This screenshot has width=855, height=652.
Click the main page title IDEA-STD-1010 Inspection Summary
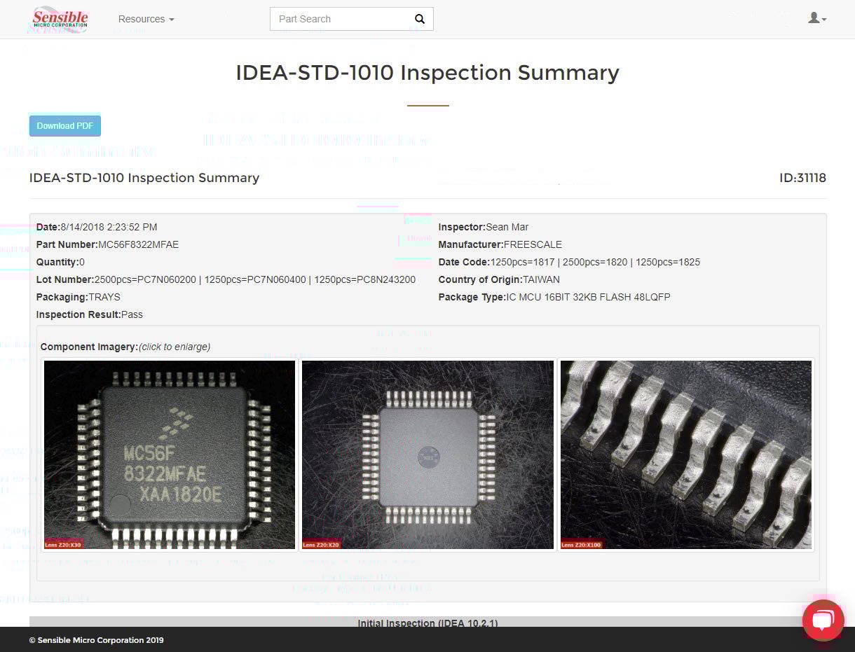(x=427, y=73)
